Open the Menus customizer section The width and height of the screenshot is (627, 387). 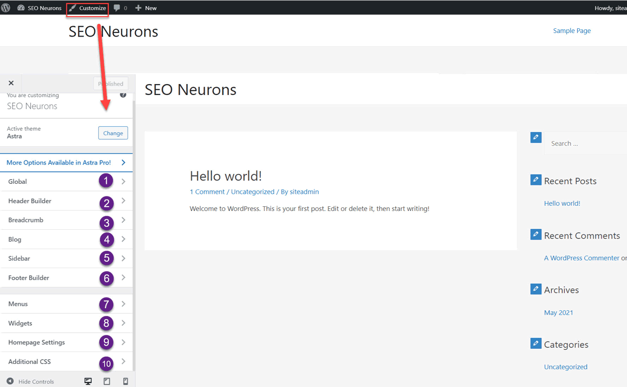pos(66,304)
